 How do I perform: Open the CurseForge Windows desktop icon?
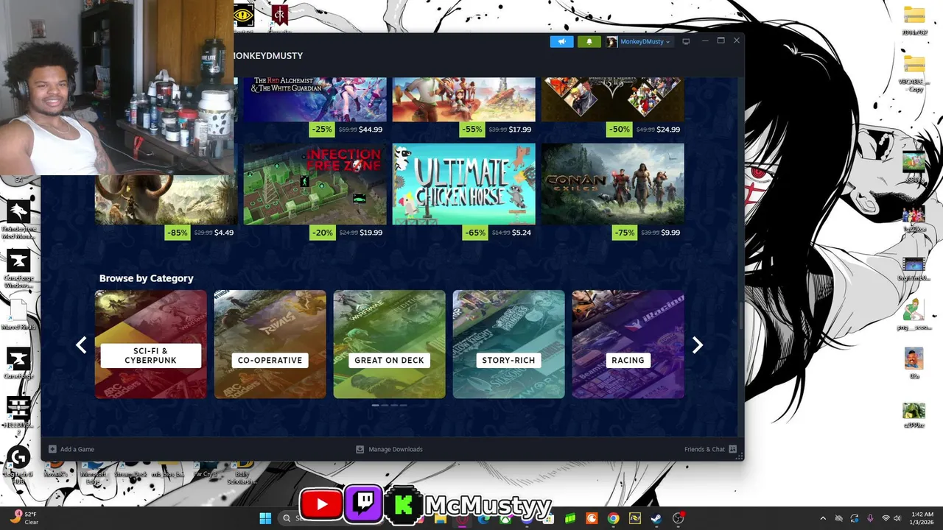pyautogui.click(x=18, y=268)
